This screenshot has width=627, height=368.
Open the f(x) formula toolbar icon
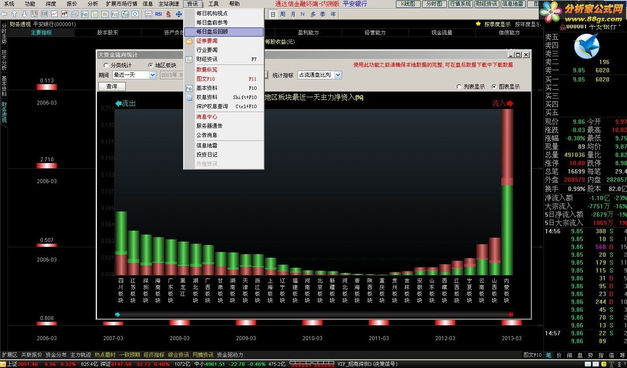(x=125, y=14)
